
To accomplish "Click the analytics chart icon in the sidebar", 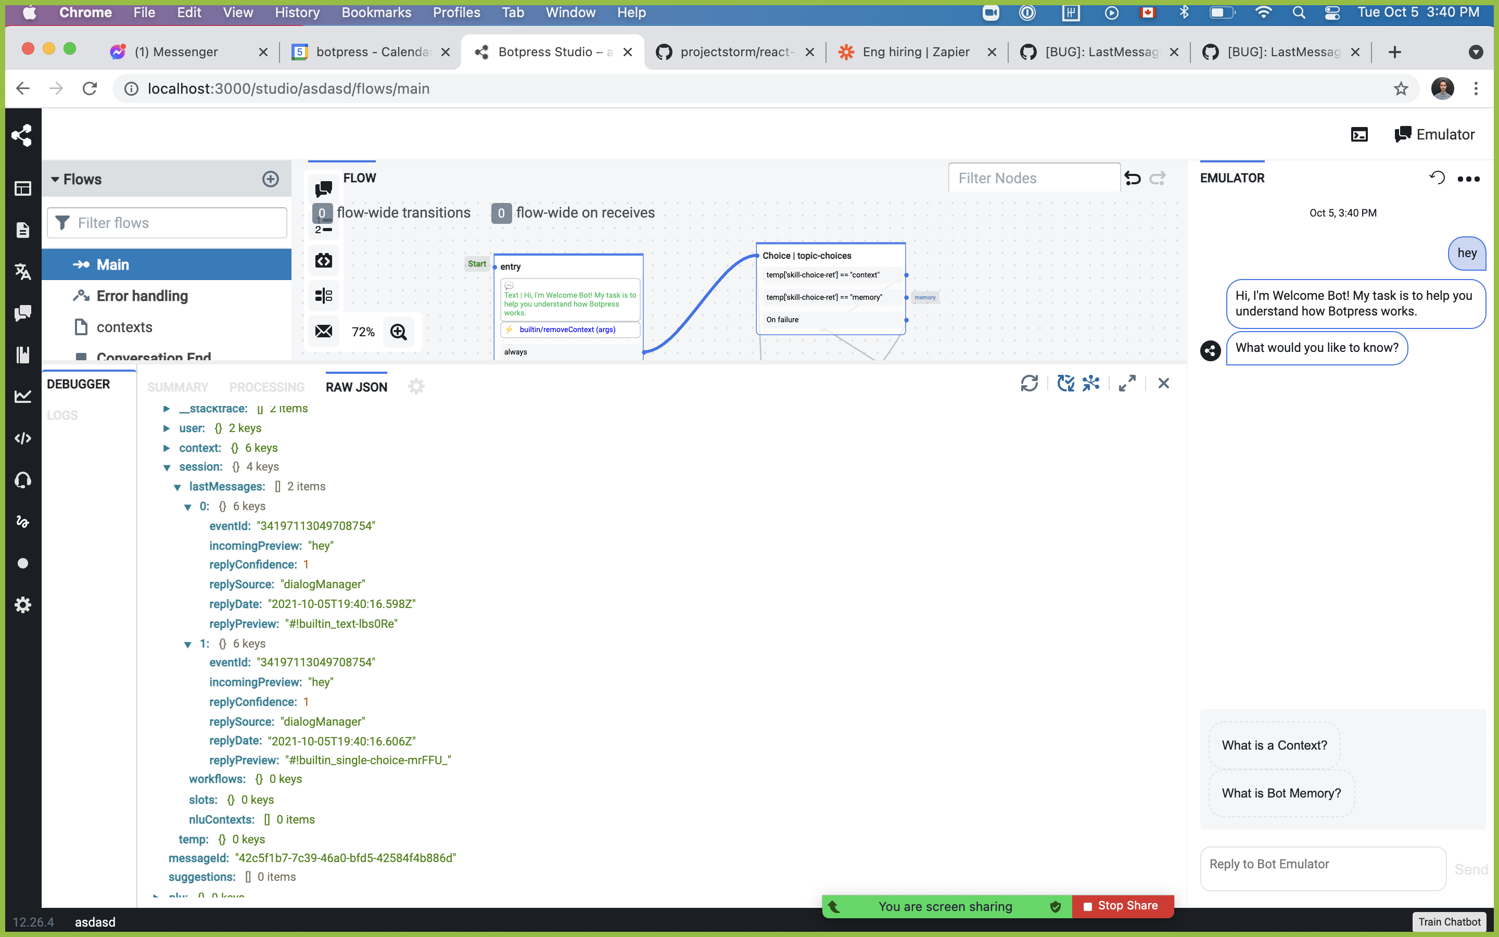I will tap(23, 397).
